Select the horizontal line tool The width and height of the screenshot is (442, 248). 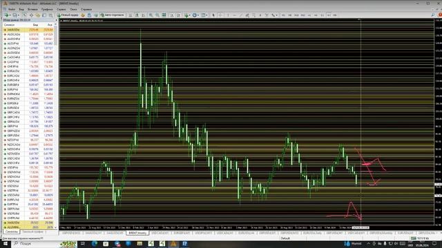coord(235,15)
